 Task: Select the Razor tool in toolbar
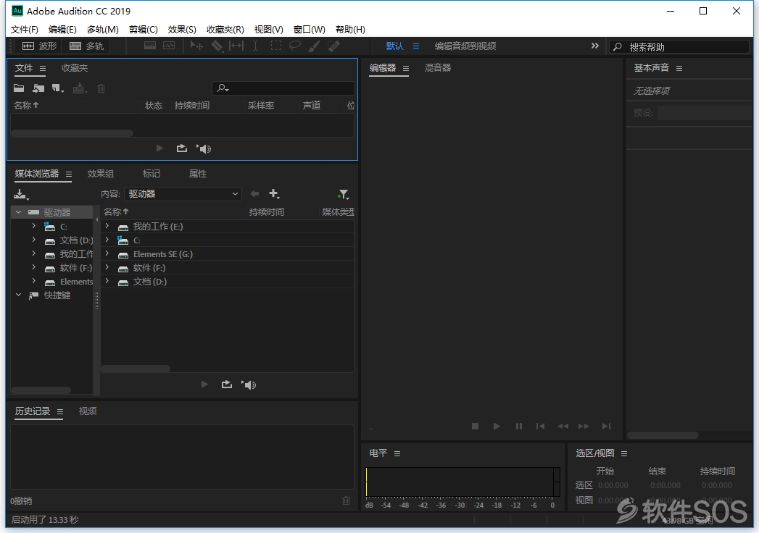[x=217, y=46]
